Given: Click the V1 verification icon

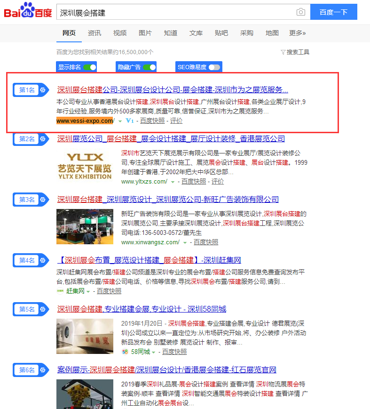Looking at the screenshot, I should click(x=129, y=121).
